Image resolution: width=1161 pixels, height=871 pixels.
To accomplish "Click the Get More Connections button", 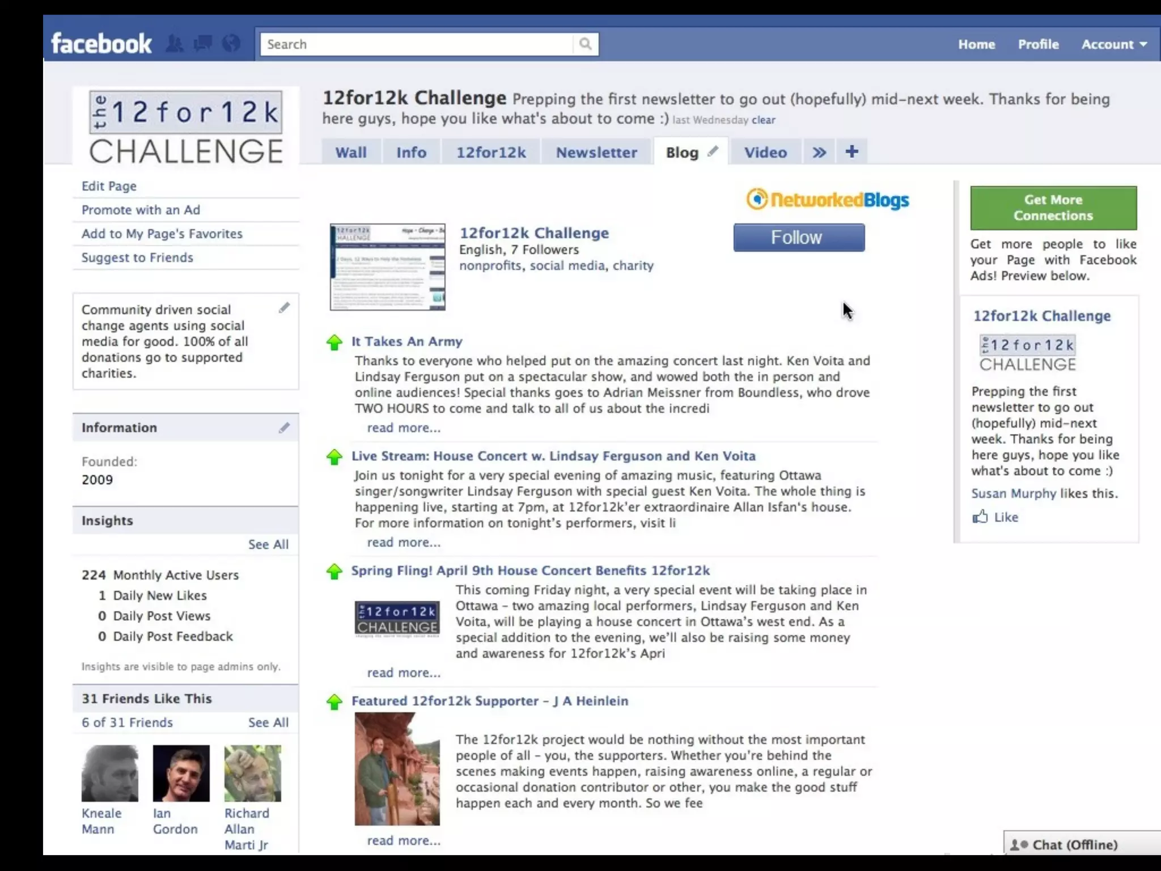I will (1053, 208).
